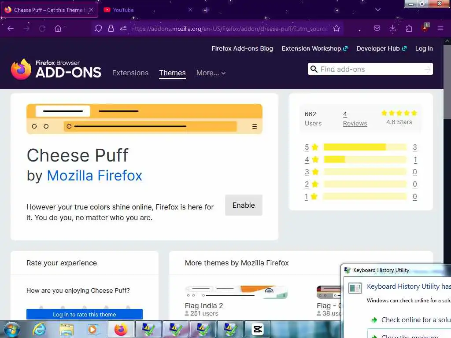Select the Cheese Puff tab
Screen dimensions: 451x338
click(49, 10)
